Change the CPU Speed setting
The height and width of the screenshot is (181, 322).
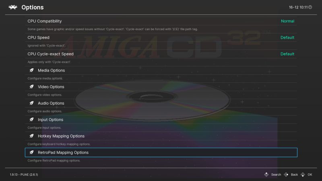(x=161, y=37)
